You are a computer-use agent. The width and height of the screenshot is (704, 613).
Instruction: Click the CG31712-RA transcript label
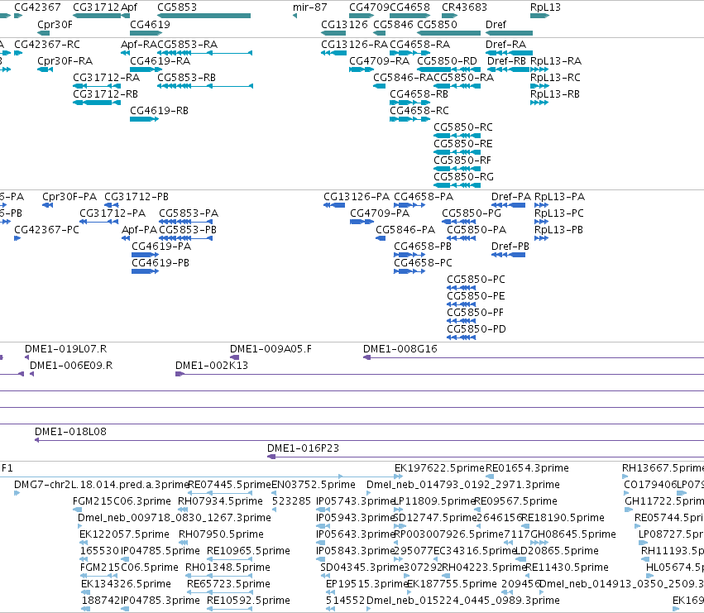(107, 78)
